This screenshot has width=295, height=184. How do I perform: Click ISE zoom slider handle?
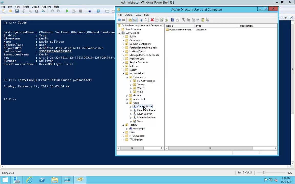[264, 172]
